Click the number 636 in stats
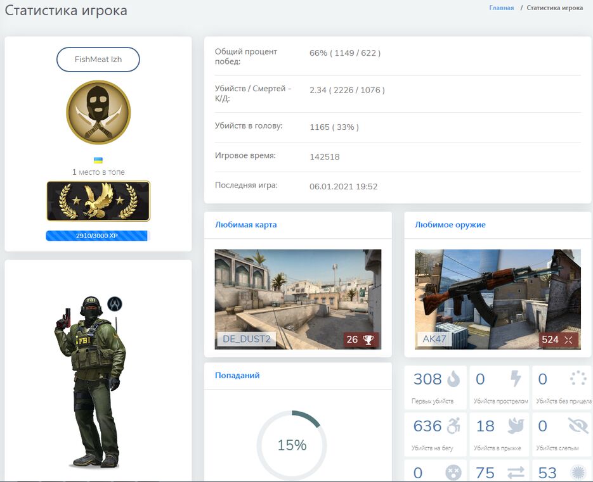Image resolution: width=593 pixels, height=482 pixels. (427, 426)
